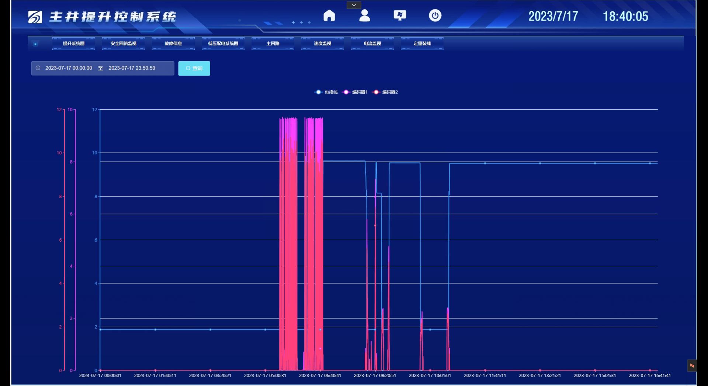Viewport: 708px width, 386px height.
Task: Click the 查询 search button
Action: click(194, 69)
